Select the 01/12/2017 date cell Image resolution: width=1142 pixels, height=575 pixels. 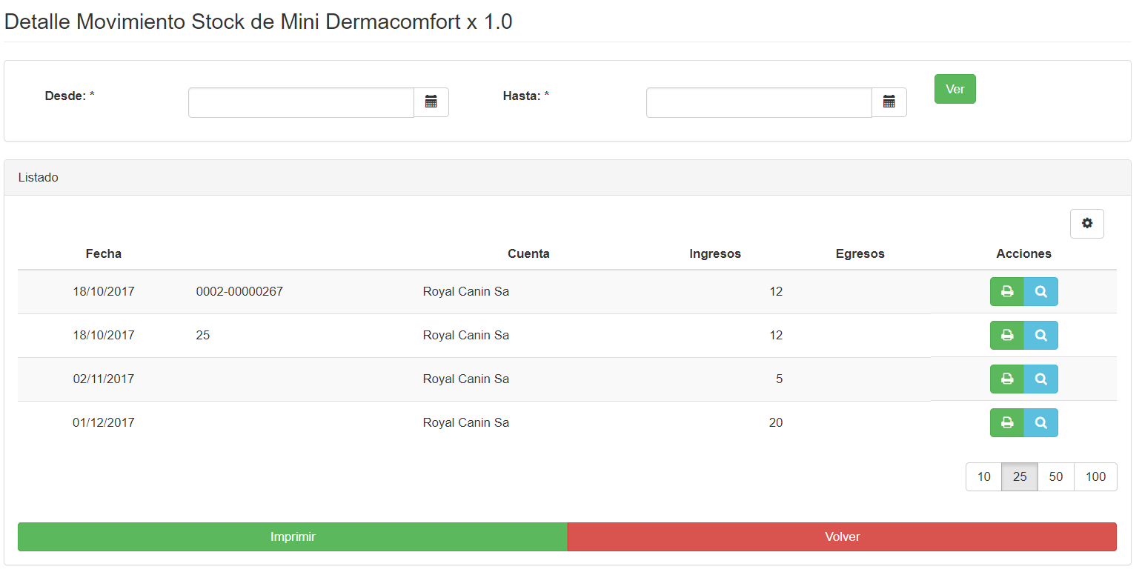pos(104,423)
